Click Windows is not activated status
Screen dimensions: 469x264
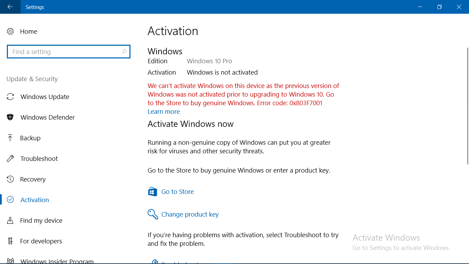click(x=222, y=72)
